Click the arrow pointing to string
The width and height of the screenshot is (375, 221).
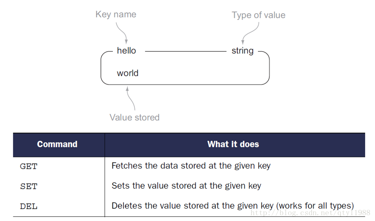pos(250,33)
